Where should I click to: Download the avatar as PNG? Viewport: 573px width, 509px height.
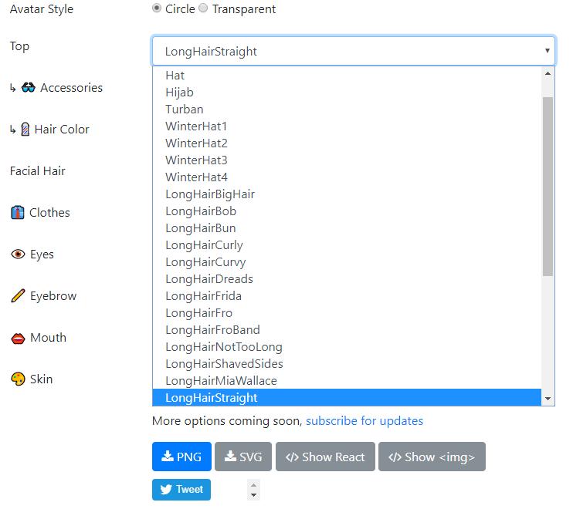click(x=181, y=457)
